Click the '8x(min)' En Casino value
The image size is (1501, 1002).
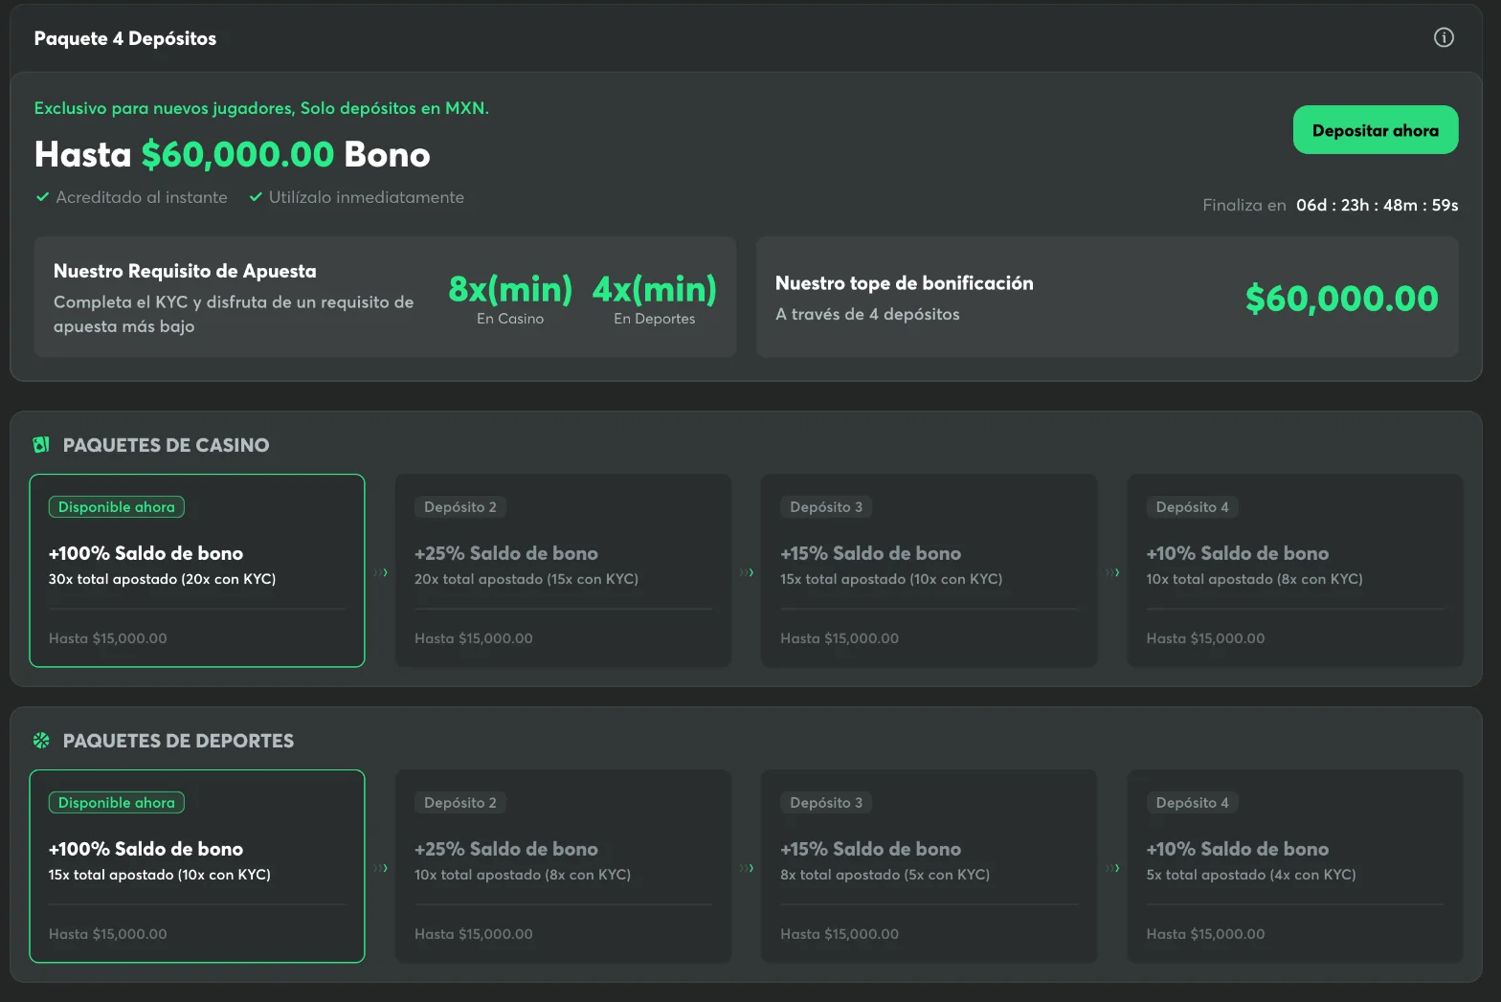pyautogui.click(x=510, y=288)
